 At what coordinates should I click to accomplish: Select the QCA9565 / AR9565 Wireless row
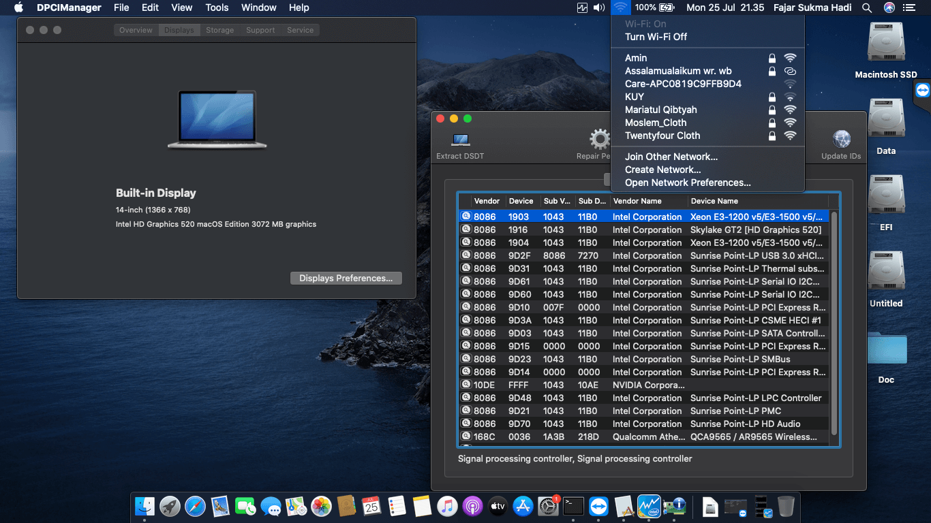coord(644,437)
